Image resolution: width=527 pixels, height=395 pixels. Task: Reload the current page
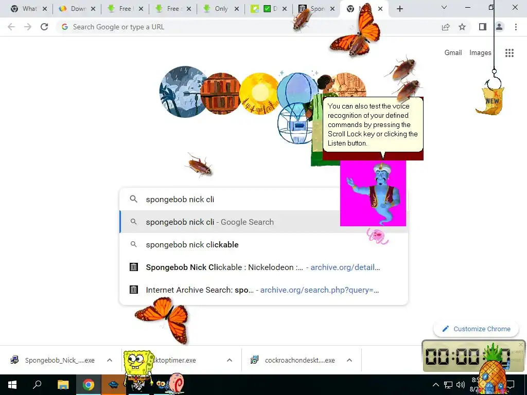pos(44,27)
